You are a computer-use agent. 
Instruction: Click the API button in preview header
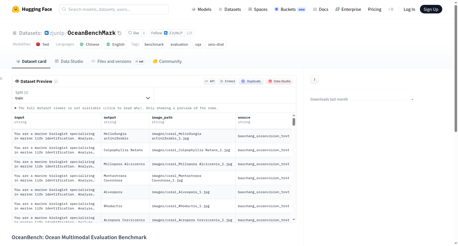(x=210, y=81)
